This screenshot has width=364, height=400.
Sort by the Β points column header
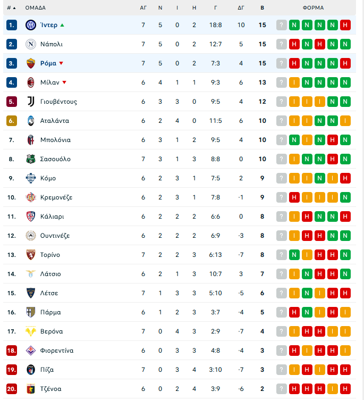click(x=262, y=8)
